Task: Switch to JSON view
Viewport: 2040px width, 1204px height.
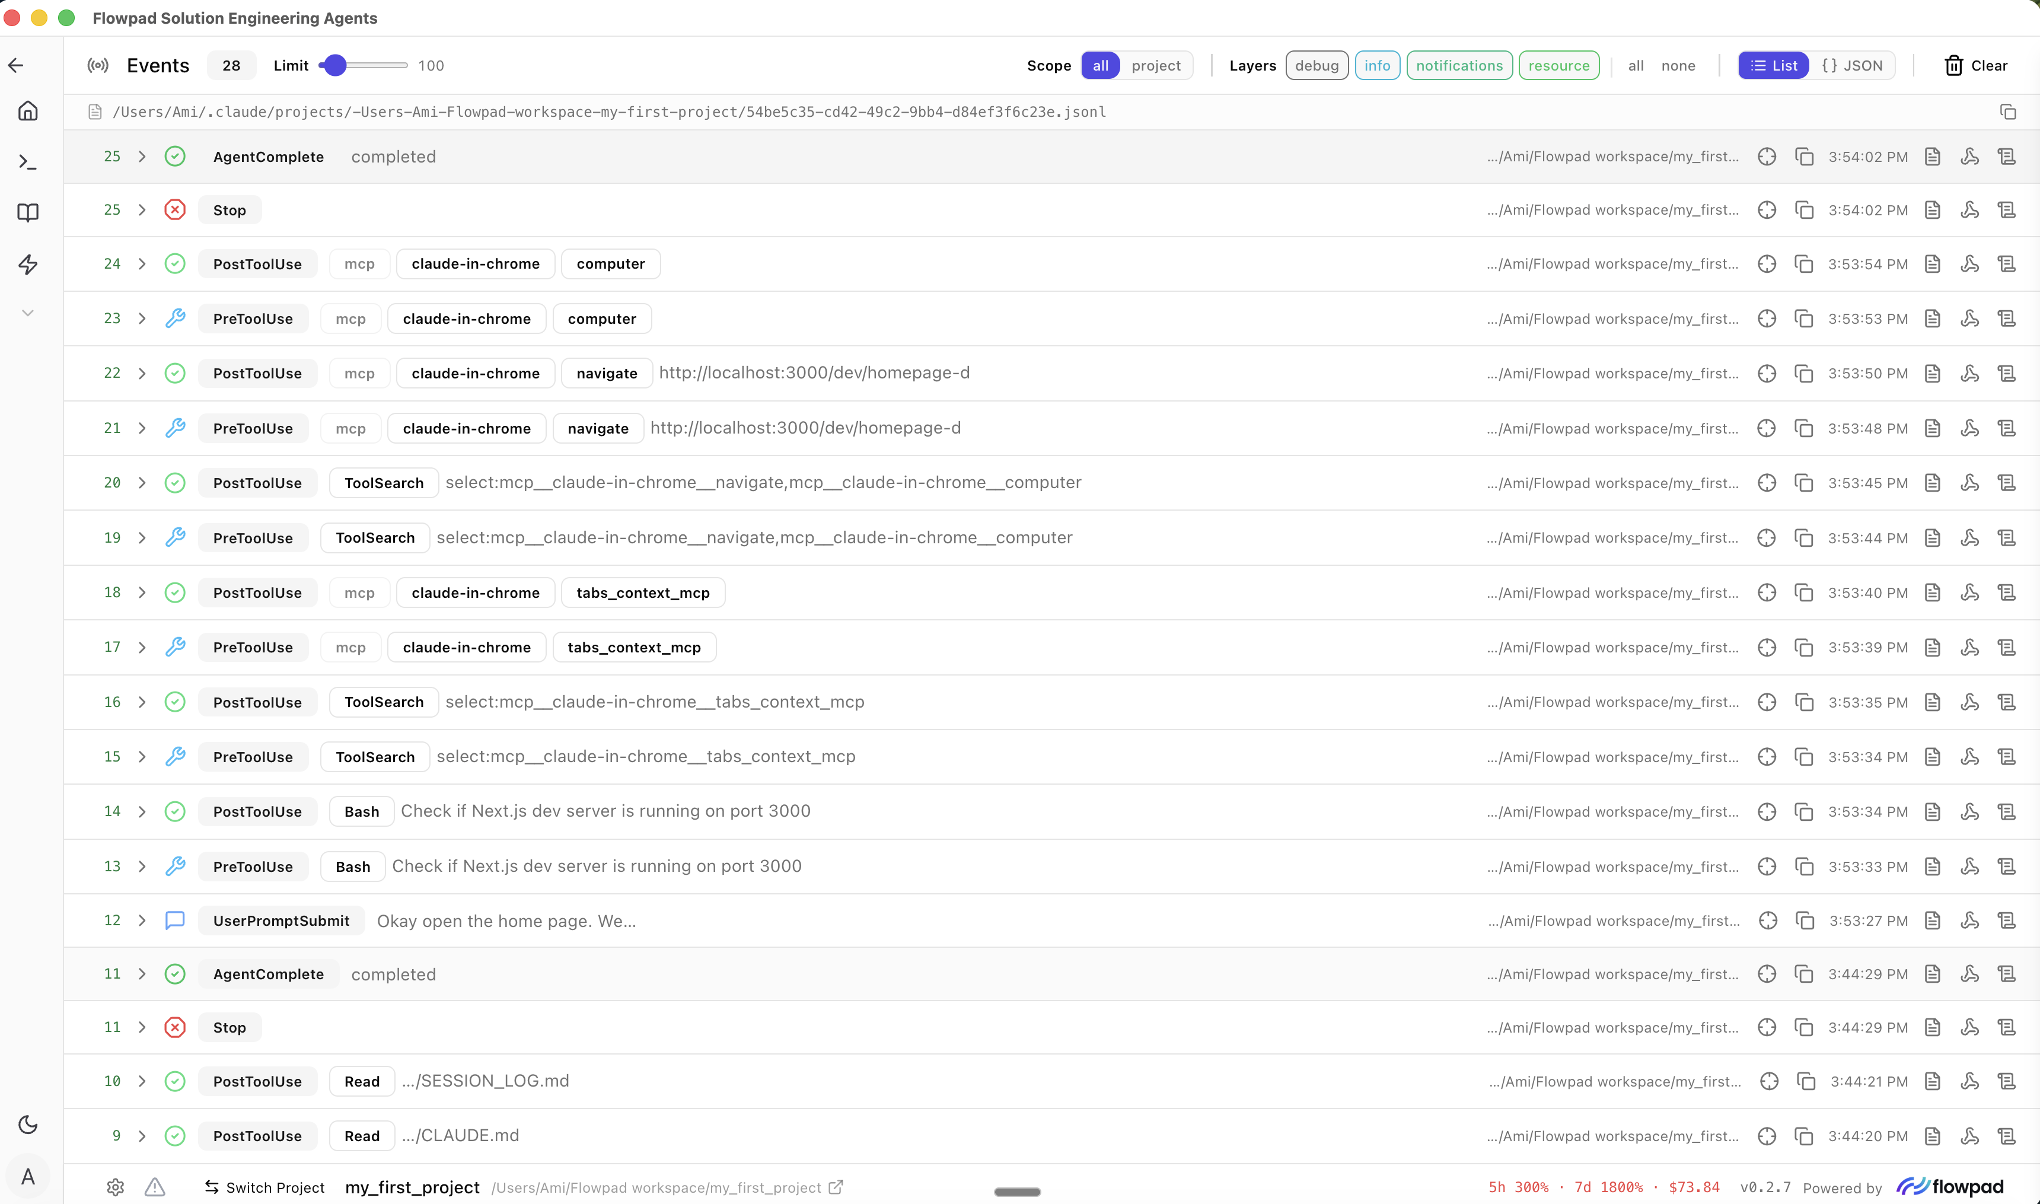Action: (1852, 66)
